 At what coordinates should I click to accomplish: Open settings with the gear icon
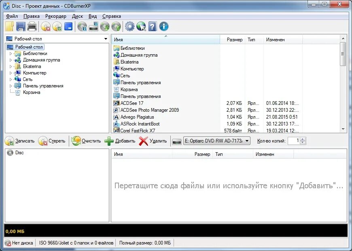pyautogui.click(x=130, y=26)
